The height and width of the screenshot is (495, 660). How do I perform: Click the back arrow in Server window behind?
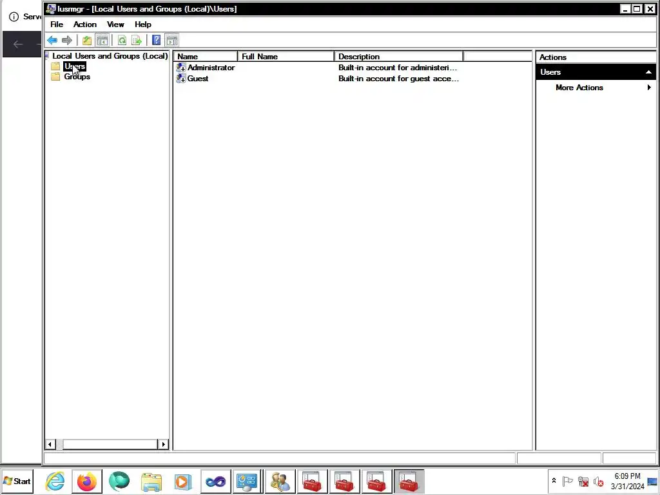coord(17,44)
